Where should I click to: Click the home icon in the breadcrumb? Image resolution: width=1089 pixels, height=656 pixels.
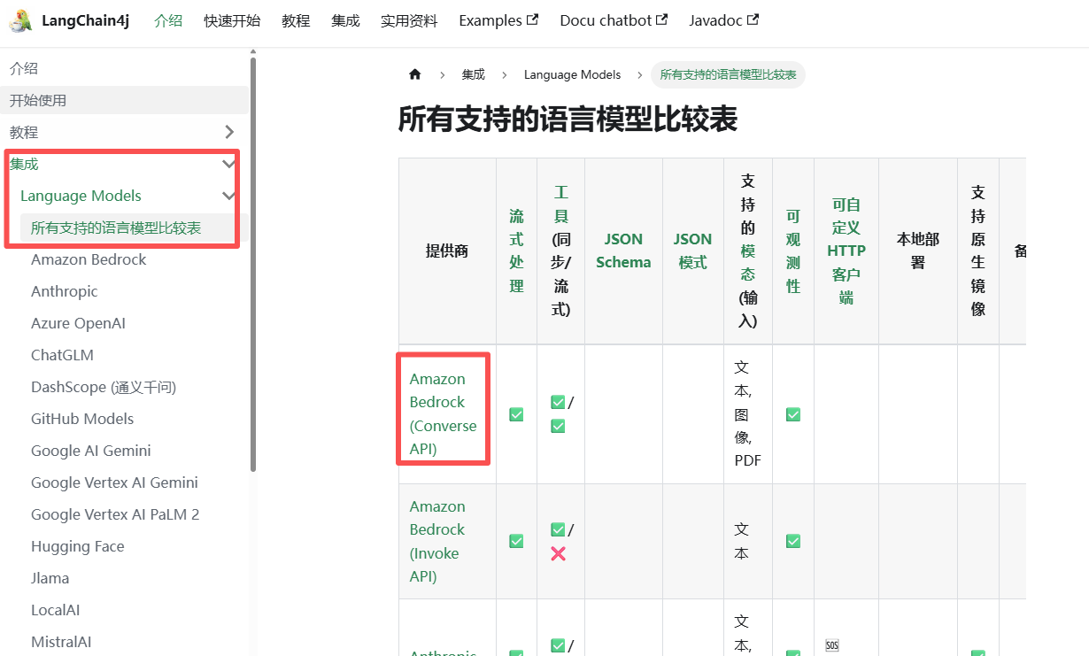click(x=414, y=74)
